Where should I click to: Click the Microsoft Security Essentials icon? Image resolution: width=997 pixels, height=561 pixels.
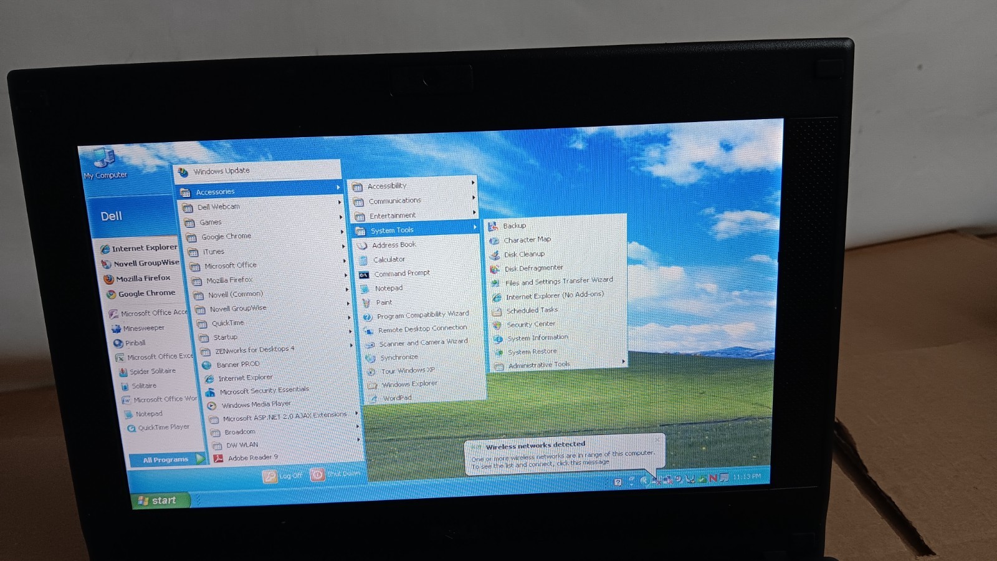coord(210,392)
